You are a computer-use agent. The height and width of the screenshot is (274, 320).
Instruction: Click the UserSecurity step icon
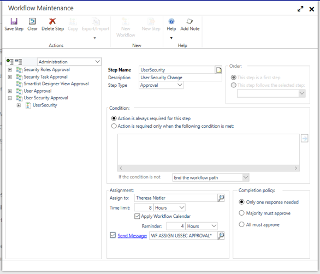28,105
